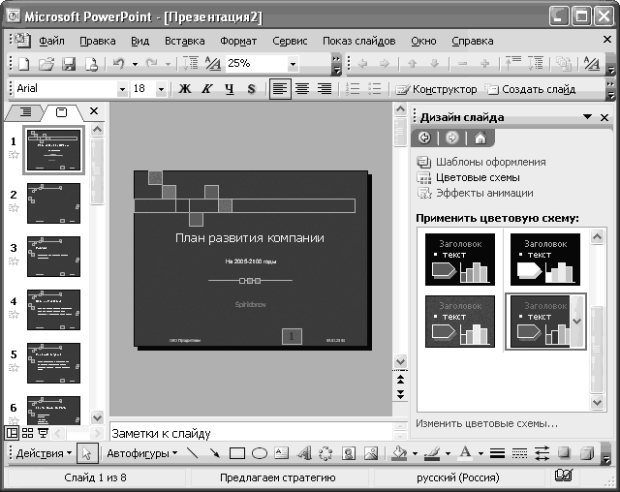Insert picture from file
The height and width of the screenshot is (492, 620).
click(371, 453)
